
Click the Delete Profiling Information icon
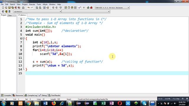[x=91, y=8]
